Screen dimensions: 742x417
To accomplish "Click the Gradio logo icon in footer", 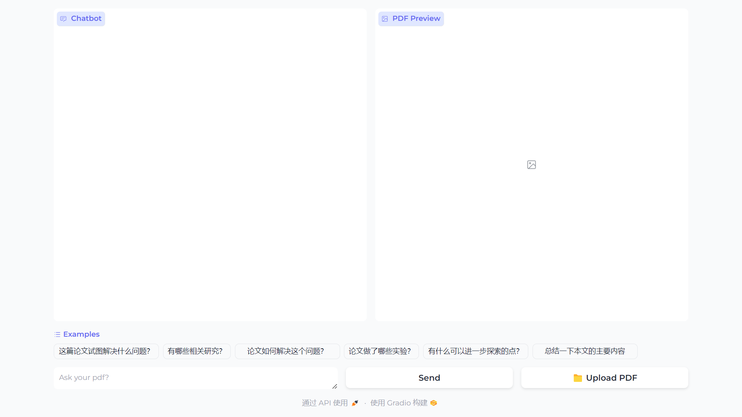I will [x=434, y=403].
